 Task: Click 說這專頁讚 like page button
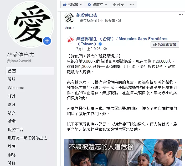[165, 45]
